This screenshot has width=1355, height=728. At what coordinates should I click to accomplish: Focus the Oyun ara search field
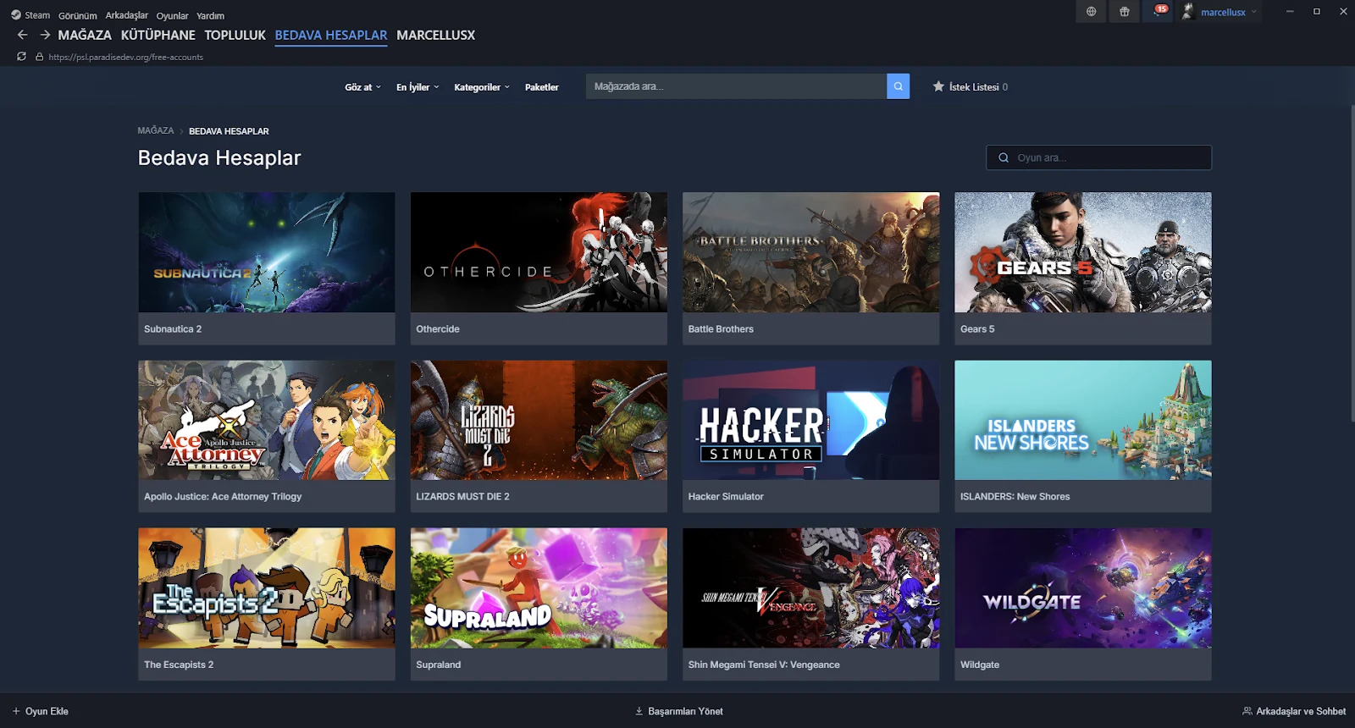tap(1099, 157)
